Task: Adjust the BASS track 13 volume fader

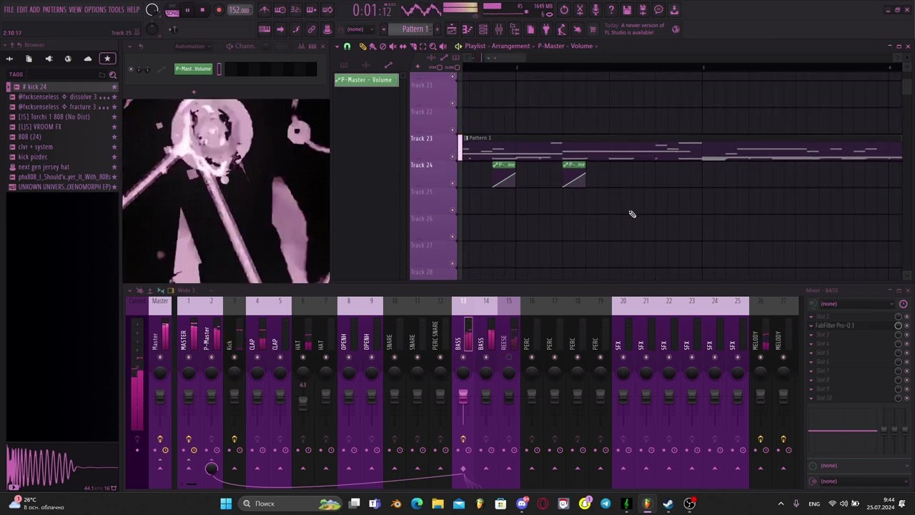Action: click(x=463, y=396)
